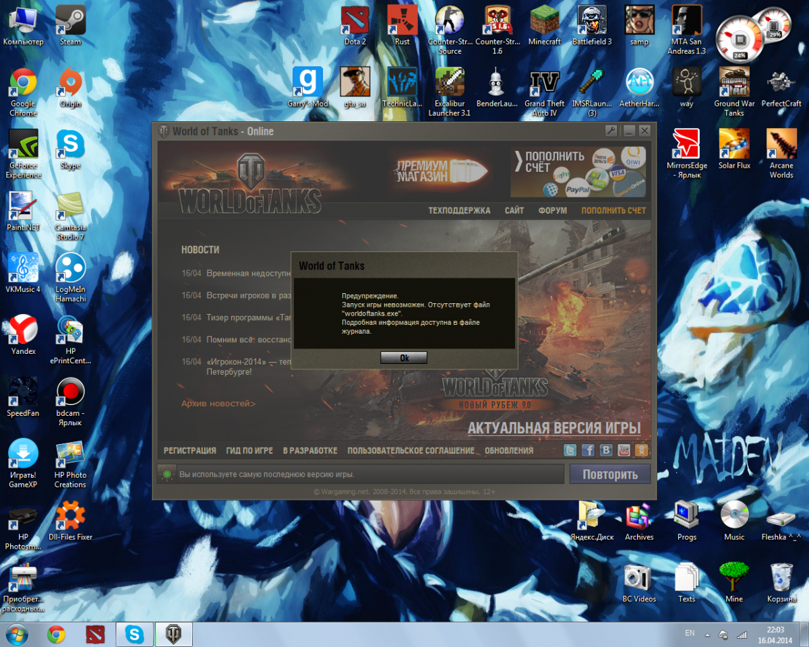Open the Solar Flux desktop shortcut
The width and height of the screenshot is (809, 647).
[734, 150]
